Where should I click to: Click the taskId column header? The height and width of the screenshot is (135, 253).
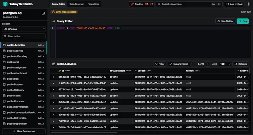(x=210, y=71)
